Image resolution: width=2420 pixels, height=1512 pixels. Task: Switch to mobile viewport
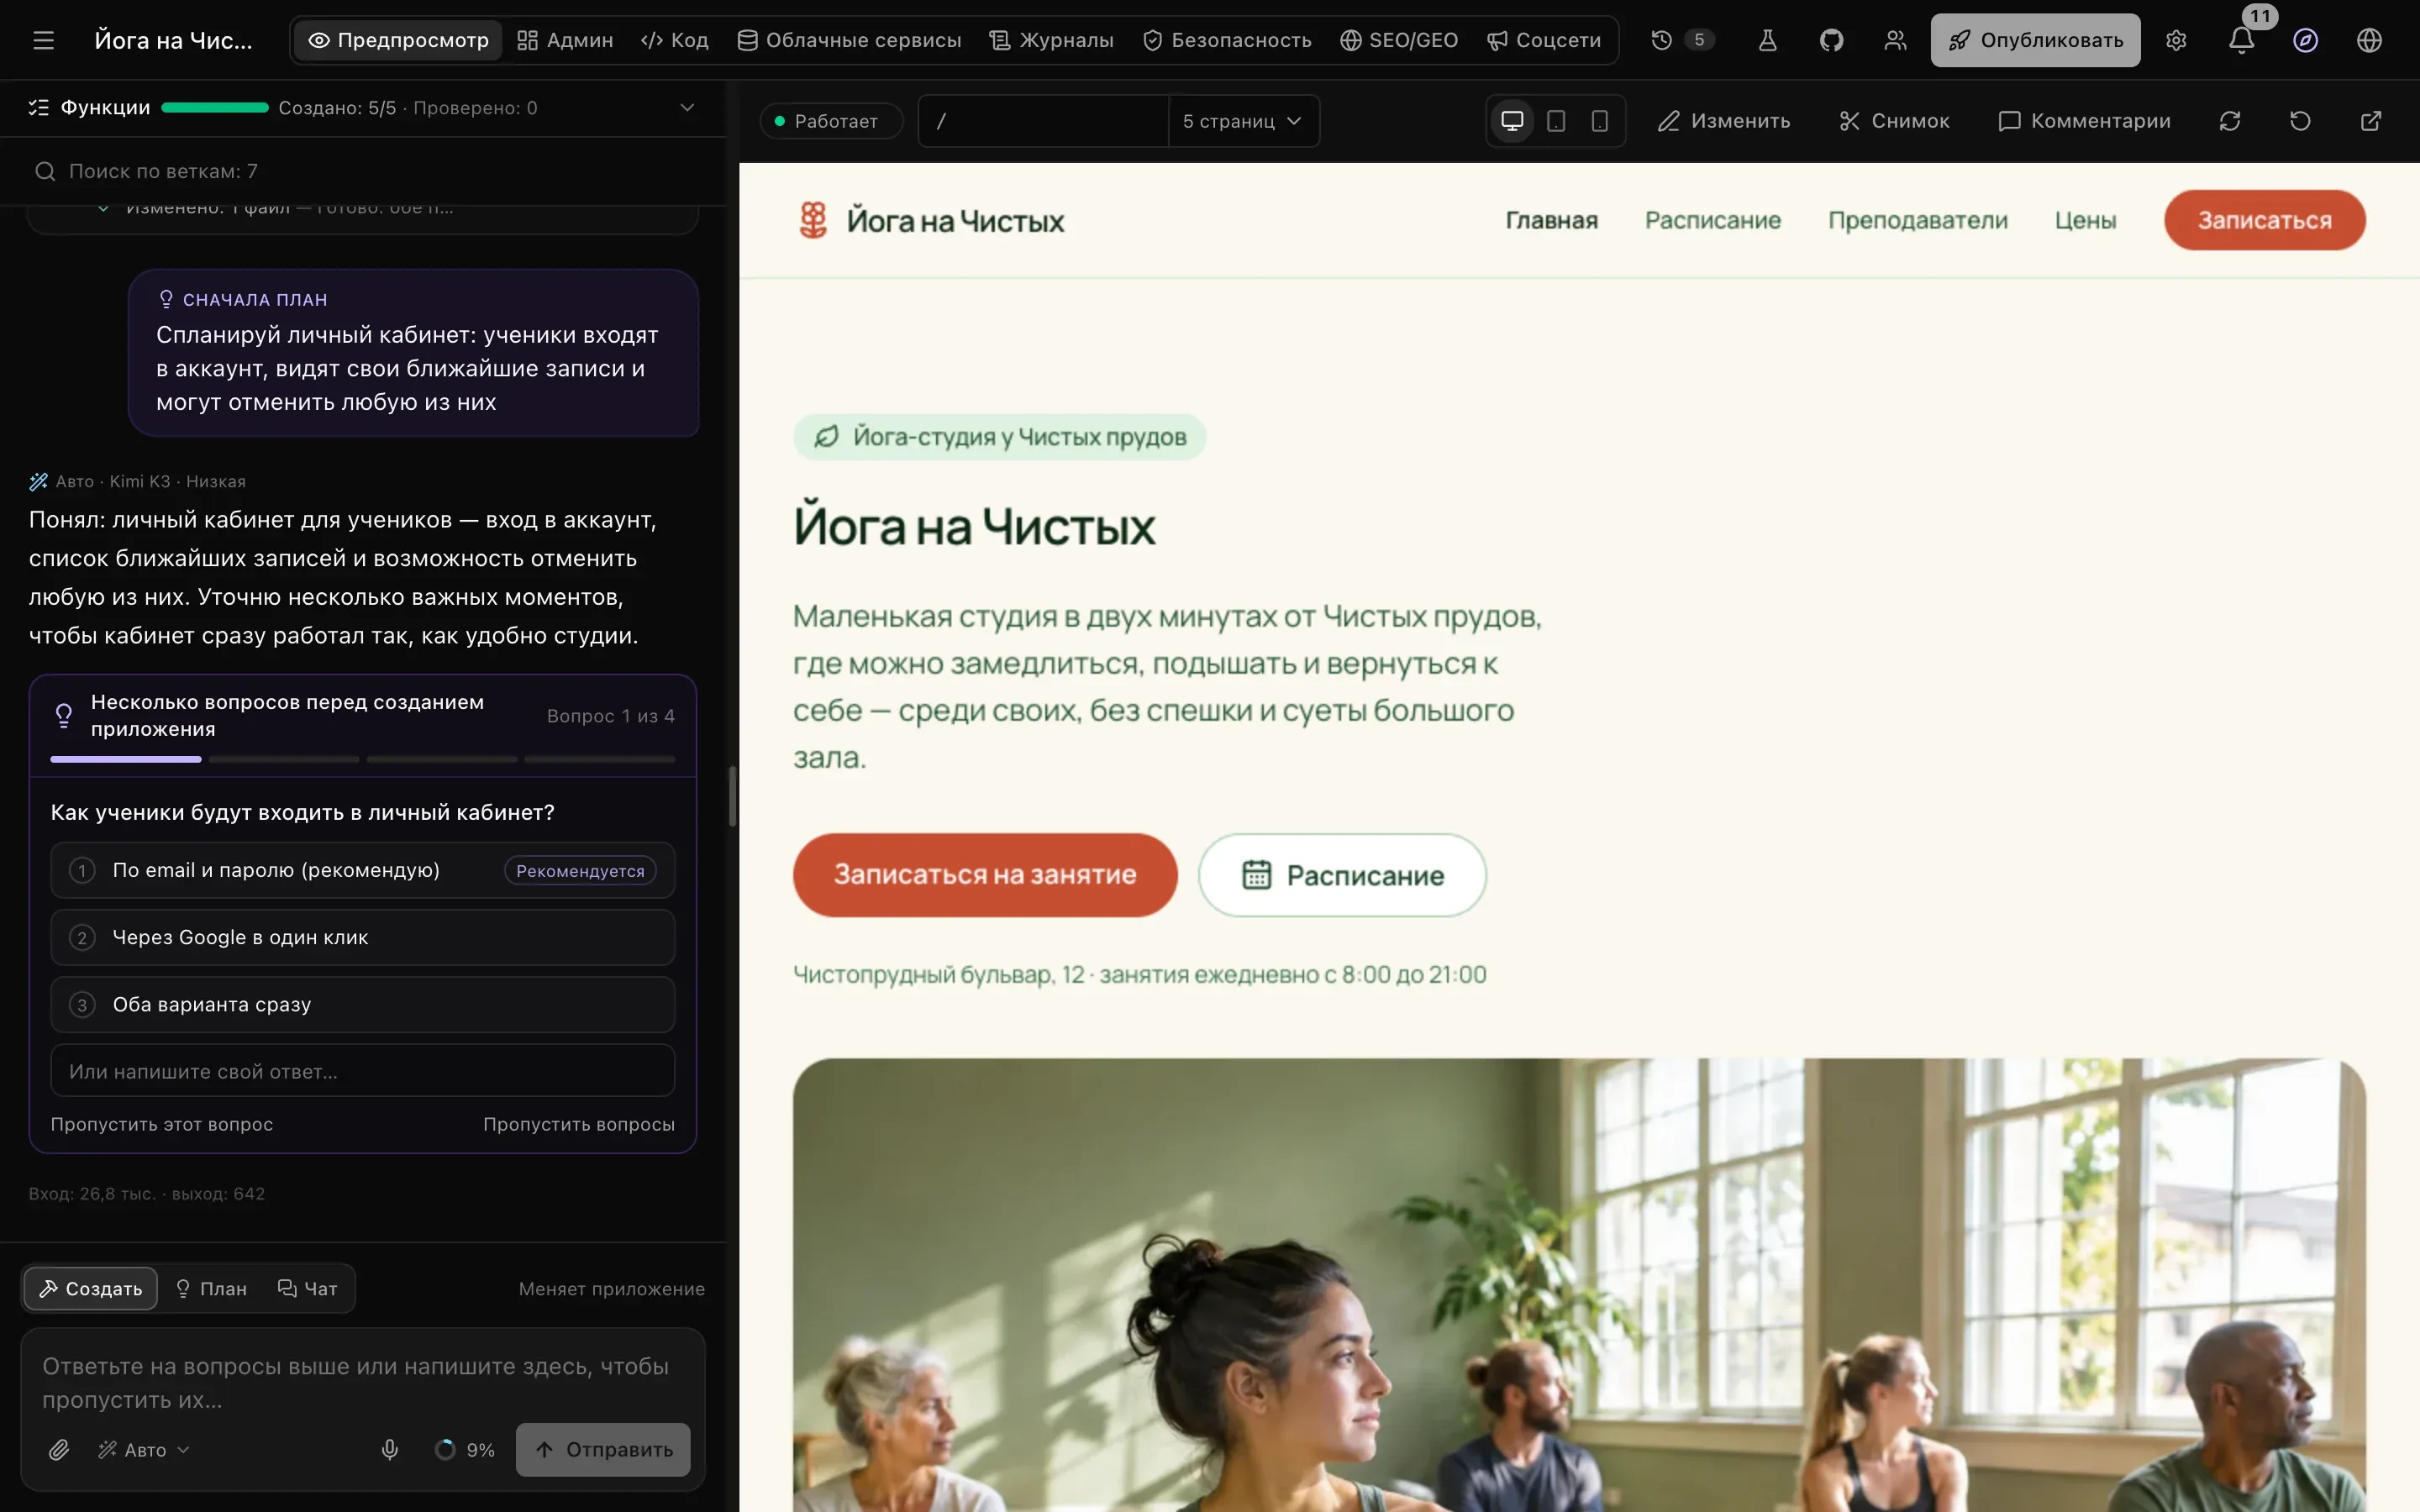[1600, 121]
